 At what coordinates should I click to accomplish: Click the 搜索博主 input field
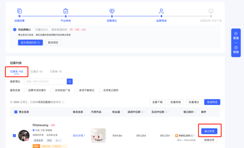pyautogui.click(x=45, y=82)
